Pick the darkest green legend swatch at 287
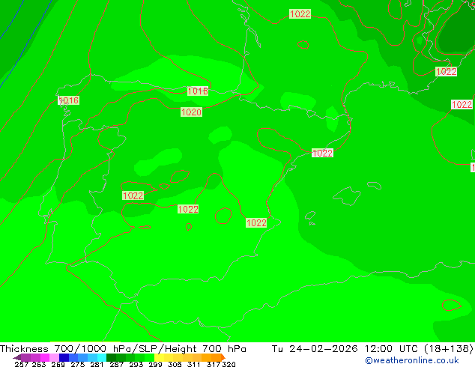Screen dimensions: 475x367 (x=112, y=357)
